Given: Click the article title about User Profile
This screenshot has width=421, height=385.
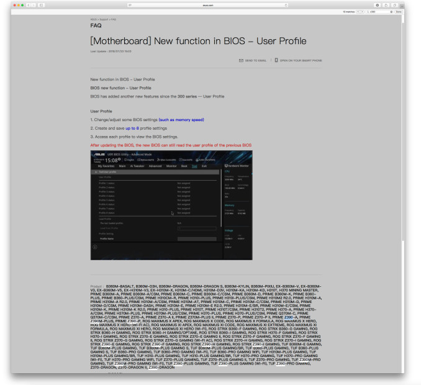Looking at the screenshot, I should [198, 41].
